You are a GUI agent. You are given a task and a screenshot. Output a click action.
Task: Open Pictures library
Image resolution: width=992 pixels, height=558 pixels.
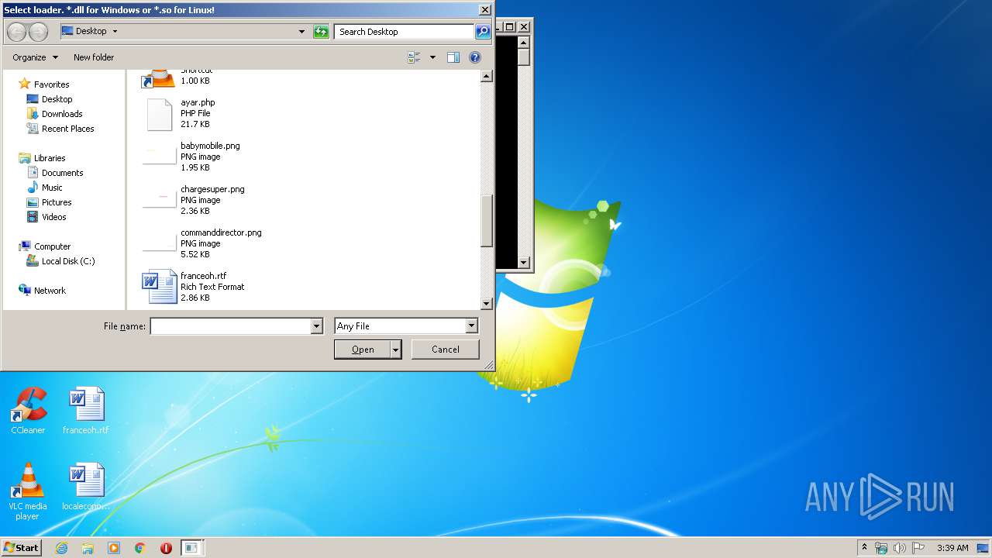(57, 202)
